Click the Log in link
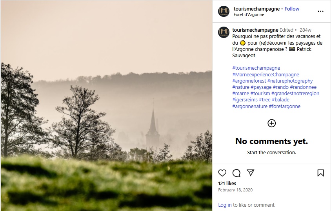The width and height of the screenshot is (331, 211). (x=225, y=205)
